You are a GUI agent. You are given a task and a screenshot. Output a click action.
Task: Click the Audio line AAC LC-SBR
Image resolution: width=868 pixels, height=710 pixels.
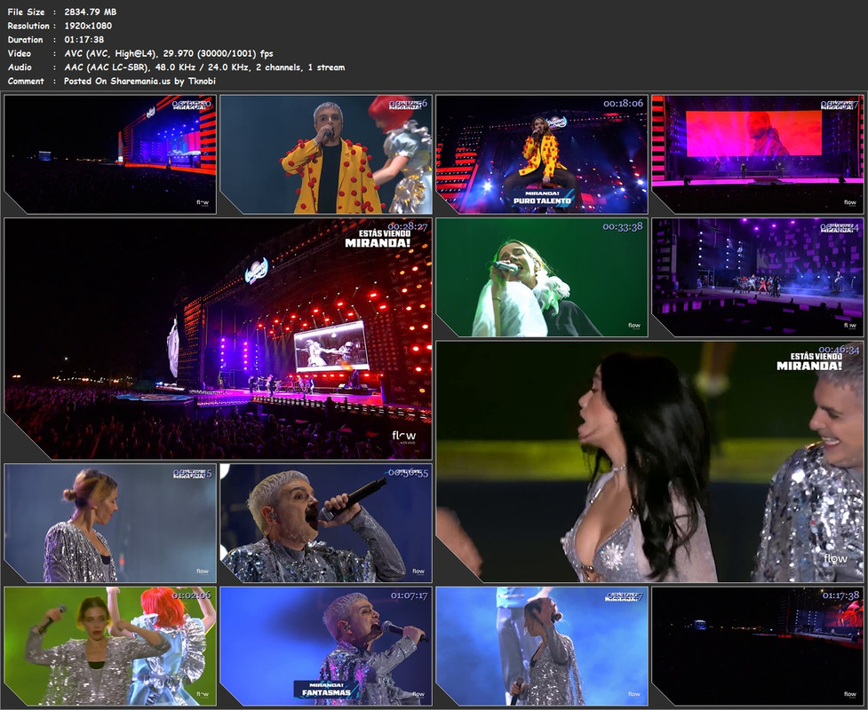click(x=204, y=67)
